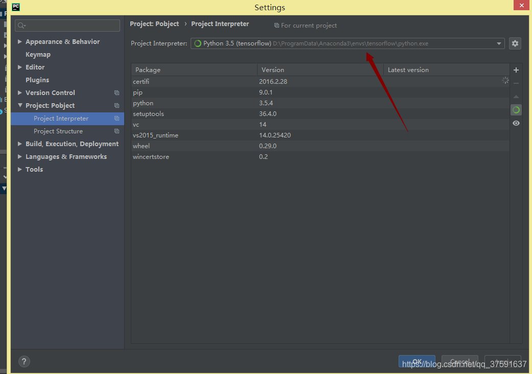The height and width of the screenshot is (374, 532).
Task: Click project-level icon beside Project Structure
Action: 117,131
